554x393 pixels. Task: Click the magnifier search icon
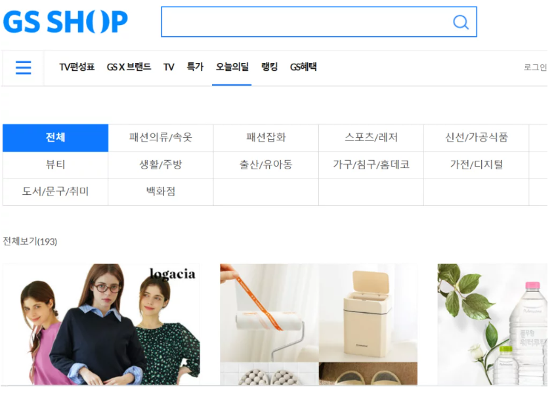(x=460, y=22)
